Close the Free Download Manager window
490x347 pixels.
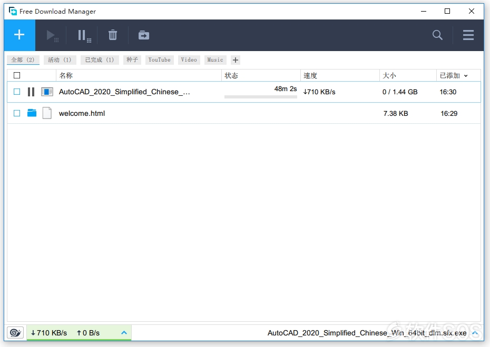click(x=471, y=11)
